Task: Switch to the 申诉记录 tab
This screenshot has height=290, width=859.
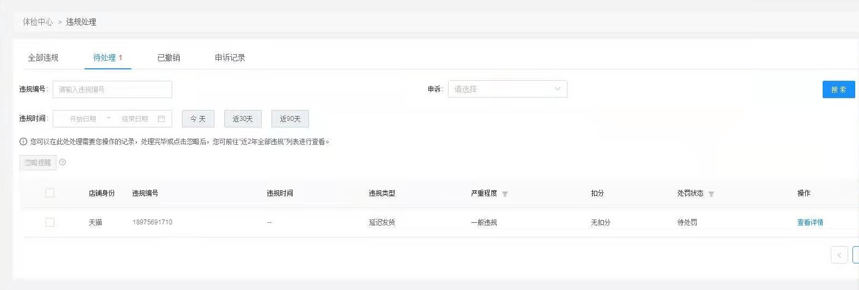Action: (230, 57)
